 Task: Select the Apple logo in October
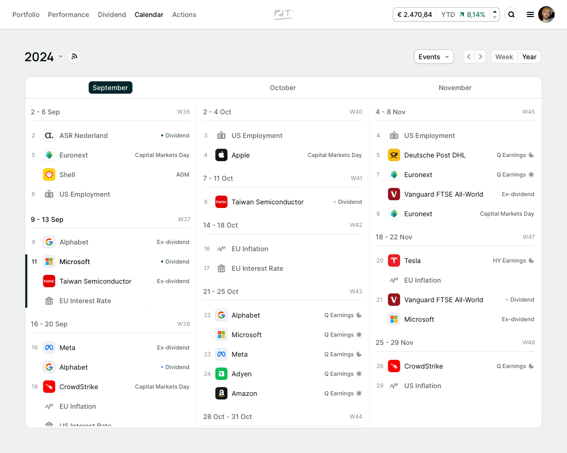point(221,155)
